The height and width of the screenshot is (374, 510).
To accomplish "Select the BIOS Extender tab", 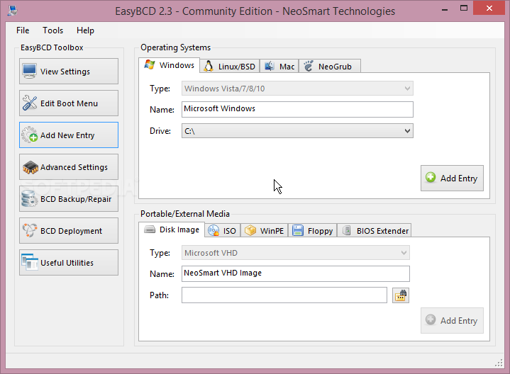I will pyautogui.click(x=374, y=230).
